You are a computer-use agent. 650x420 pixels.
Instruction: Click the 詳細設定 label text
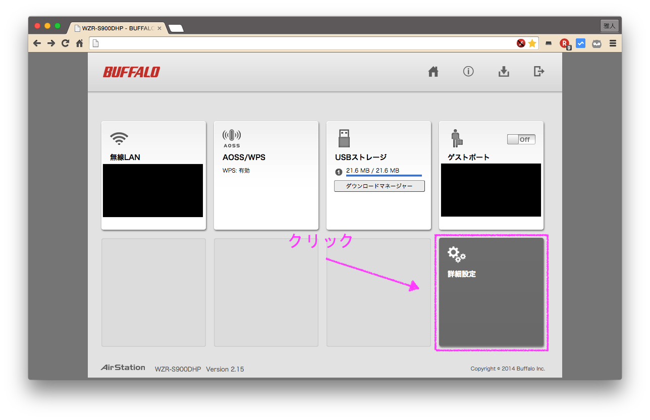click(x=462, y=274)
